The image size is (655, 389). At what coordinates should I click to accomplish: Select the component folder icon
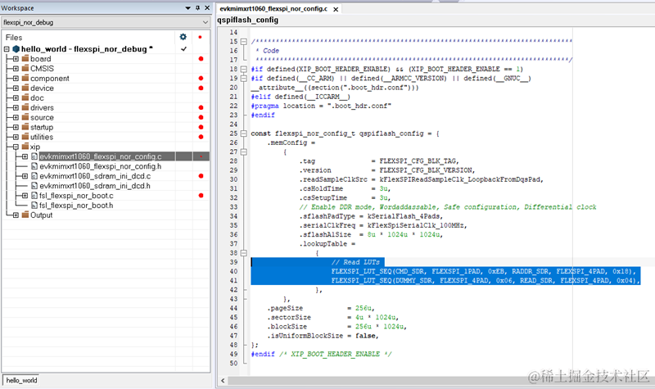click(x=25, y=78)
